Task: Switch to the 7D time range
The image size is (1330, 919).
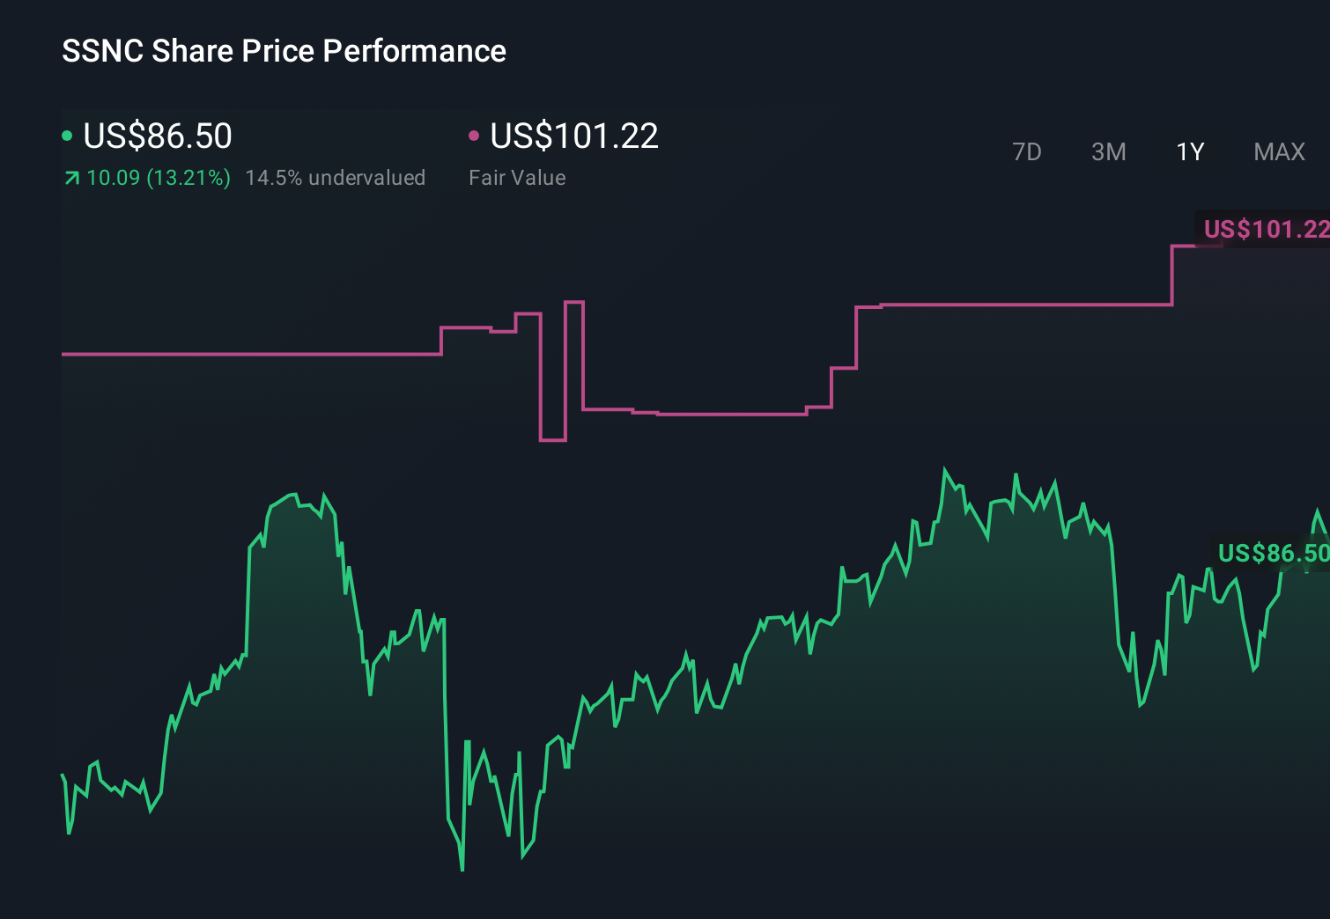Action: (1027, 152)
